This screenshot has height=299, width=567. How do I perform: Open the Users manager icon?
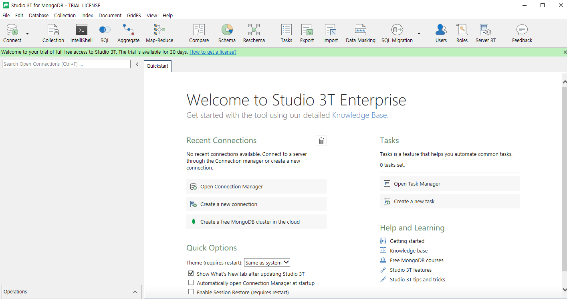pyautogui.click(x=441, y=33)
